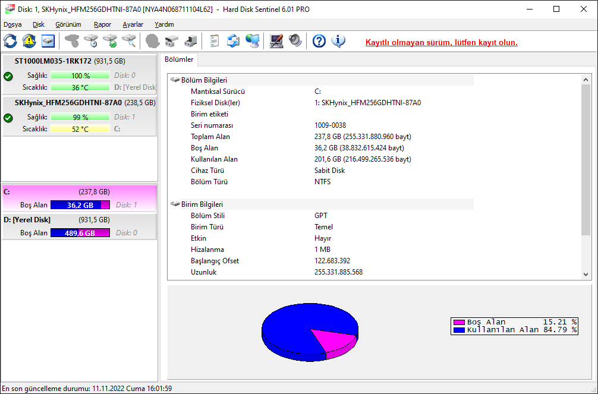This screenshot has height=394, width=598.
Task: Click the scroll up arrow in details panel
Action: point(586,79)
